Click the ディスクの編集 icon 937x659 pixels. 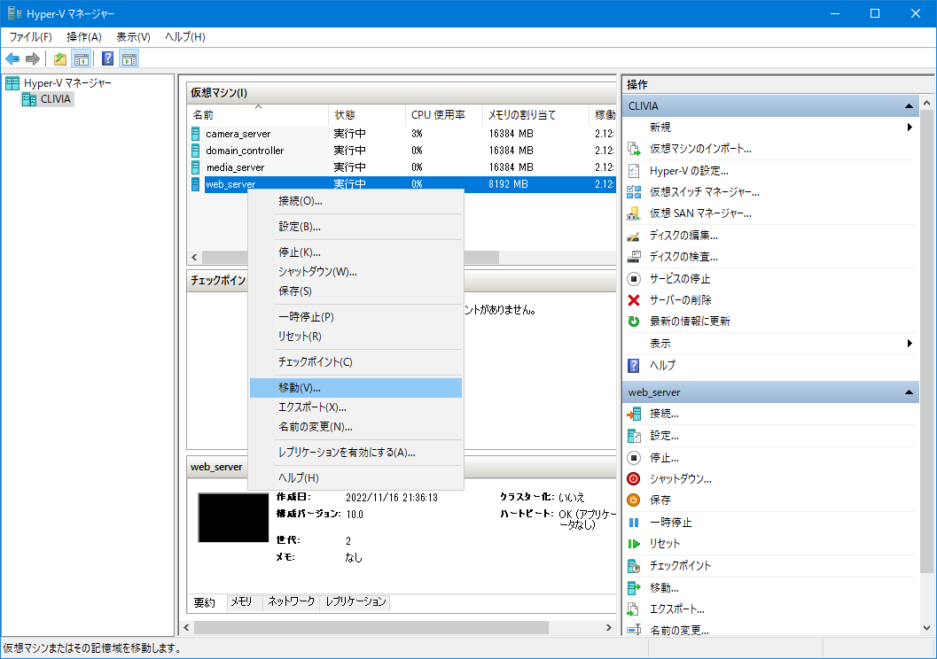coord(634,236)
